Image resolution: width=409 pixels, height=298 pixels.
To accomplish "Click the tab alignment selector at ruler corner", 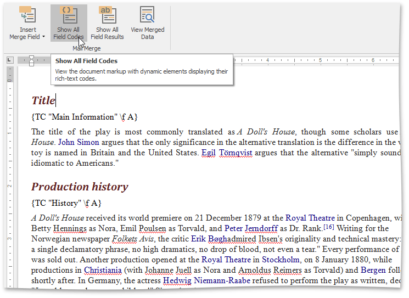I will (x=10, y=60).
